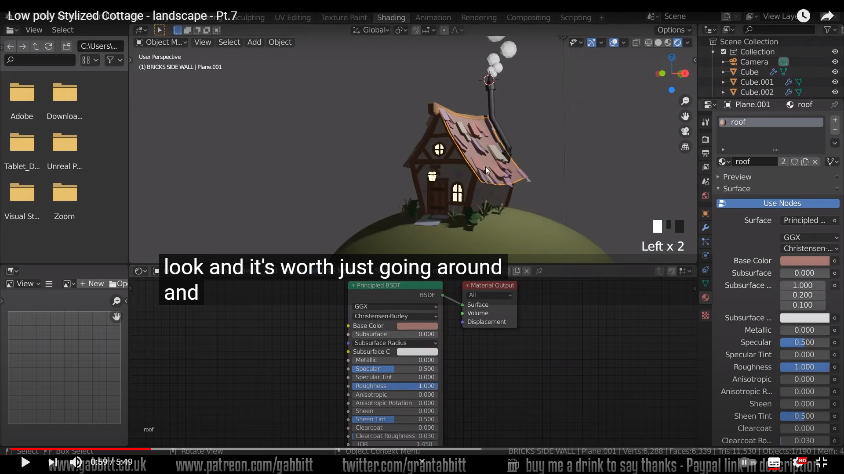Image resolution: width=844 pixels, height=474 pixels.
Task: Click the pan hand icon in the viewport
Action: (685, 116)
